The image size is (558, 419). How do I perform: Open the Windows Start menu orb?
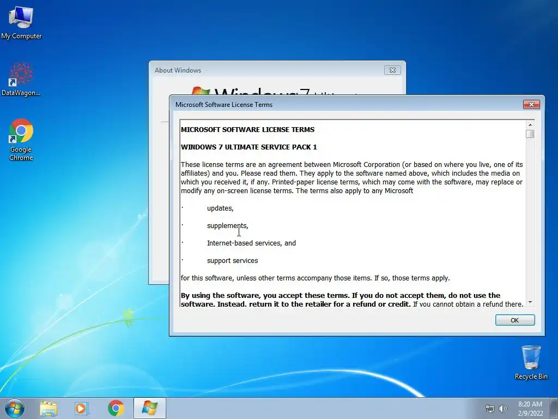click(x=15, y=408)
